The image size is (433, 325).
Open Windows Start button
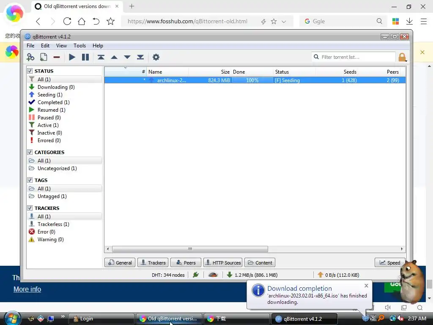click(x=12, y=318)
